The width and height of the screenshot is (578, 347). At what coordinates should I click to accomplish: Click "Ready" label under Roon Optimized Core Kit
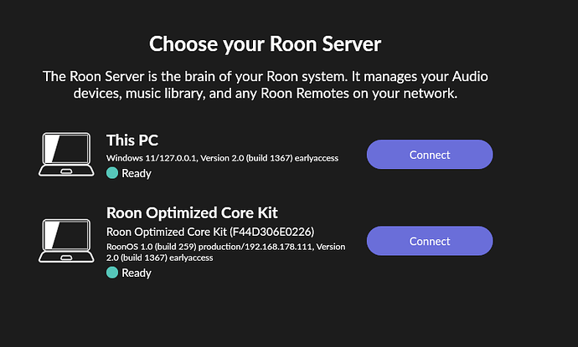tap(137, 273)
